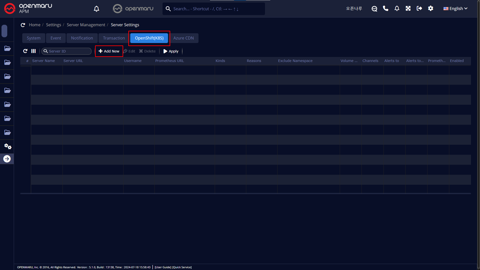Open the User Guide footer link
The image size is (480, 270).
click(163, 267)
